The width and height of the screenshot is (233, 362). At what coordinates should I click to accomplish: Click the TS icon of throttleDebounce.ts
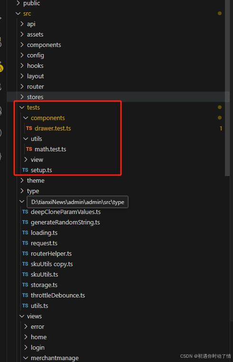click(25, 295)
